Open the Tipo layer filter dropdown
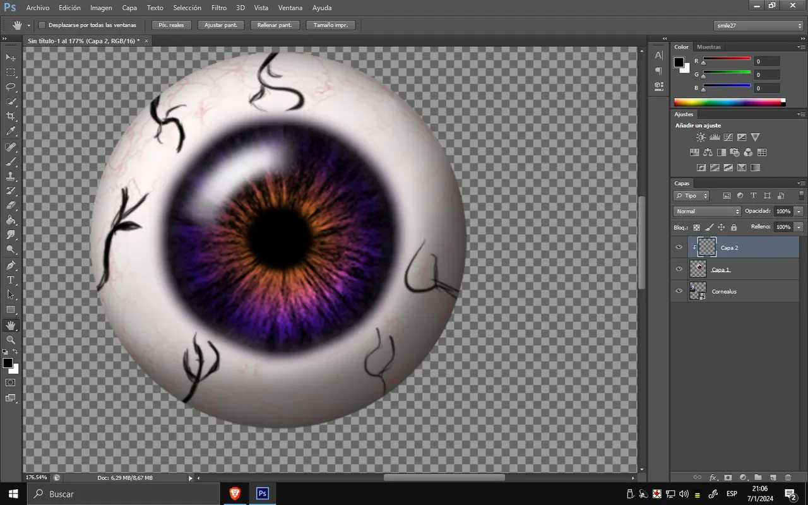 click(691, 196)
